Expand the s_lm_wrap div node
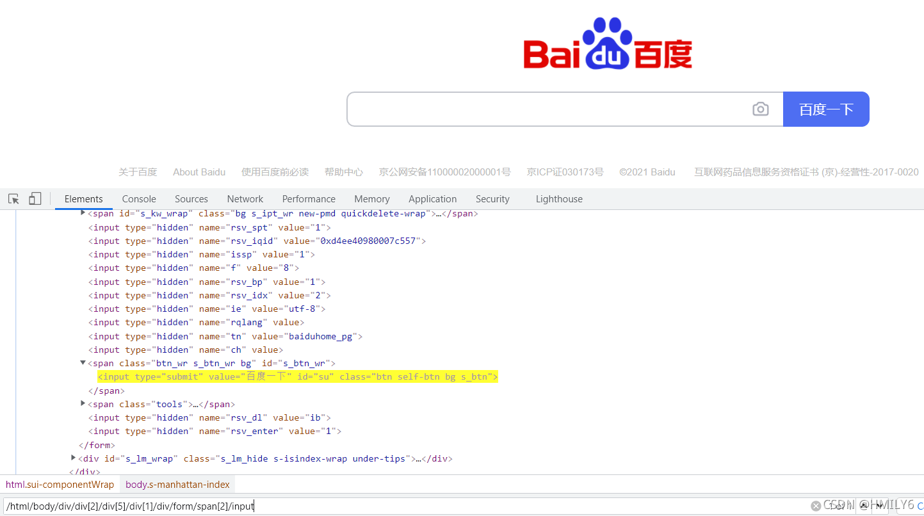 [73, 458]
